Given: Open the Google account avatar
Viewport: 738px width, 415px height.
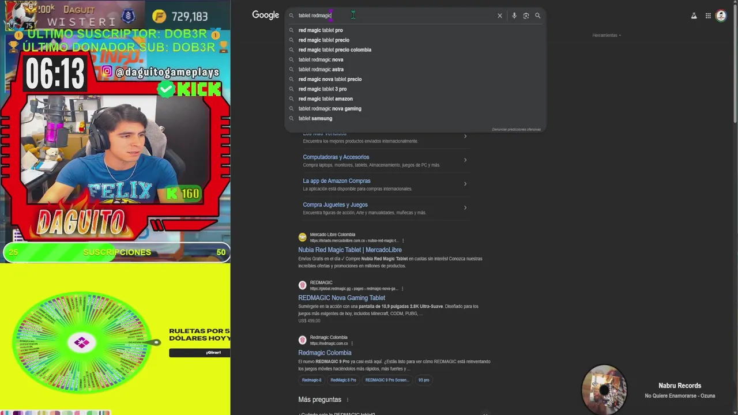Looking at the screenshot, I should point(721,16).
